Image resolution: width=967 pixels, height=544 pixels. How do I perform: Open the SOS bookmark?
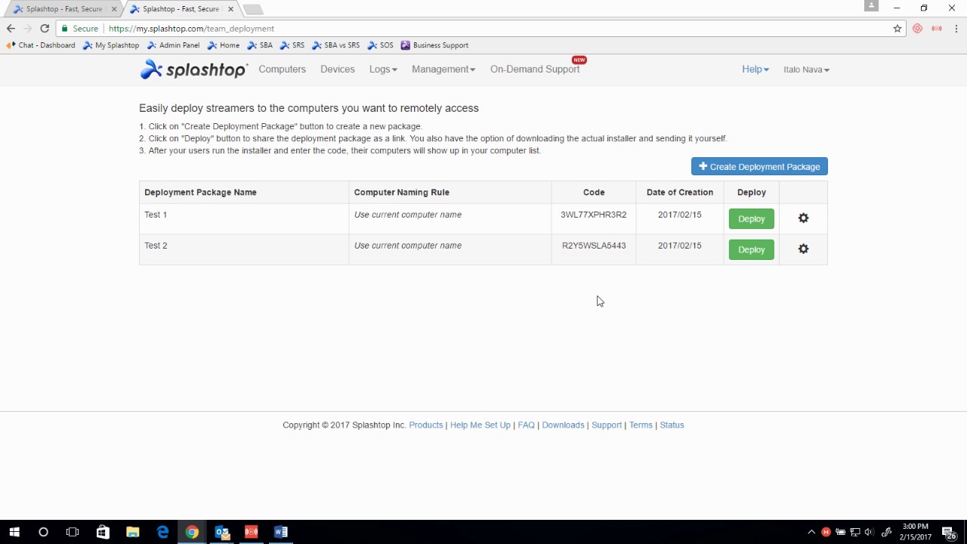[381, 45]
